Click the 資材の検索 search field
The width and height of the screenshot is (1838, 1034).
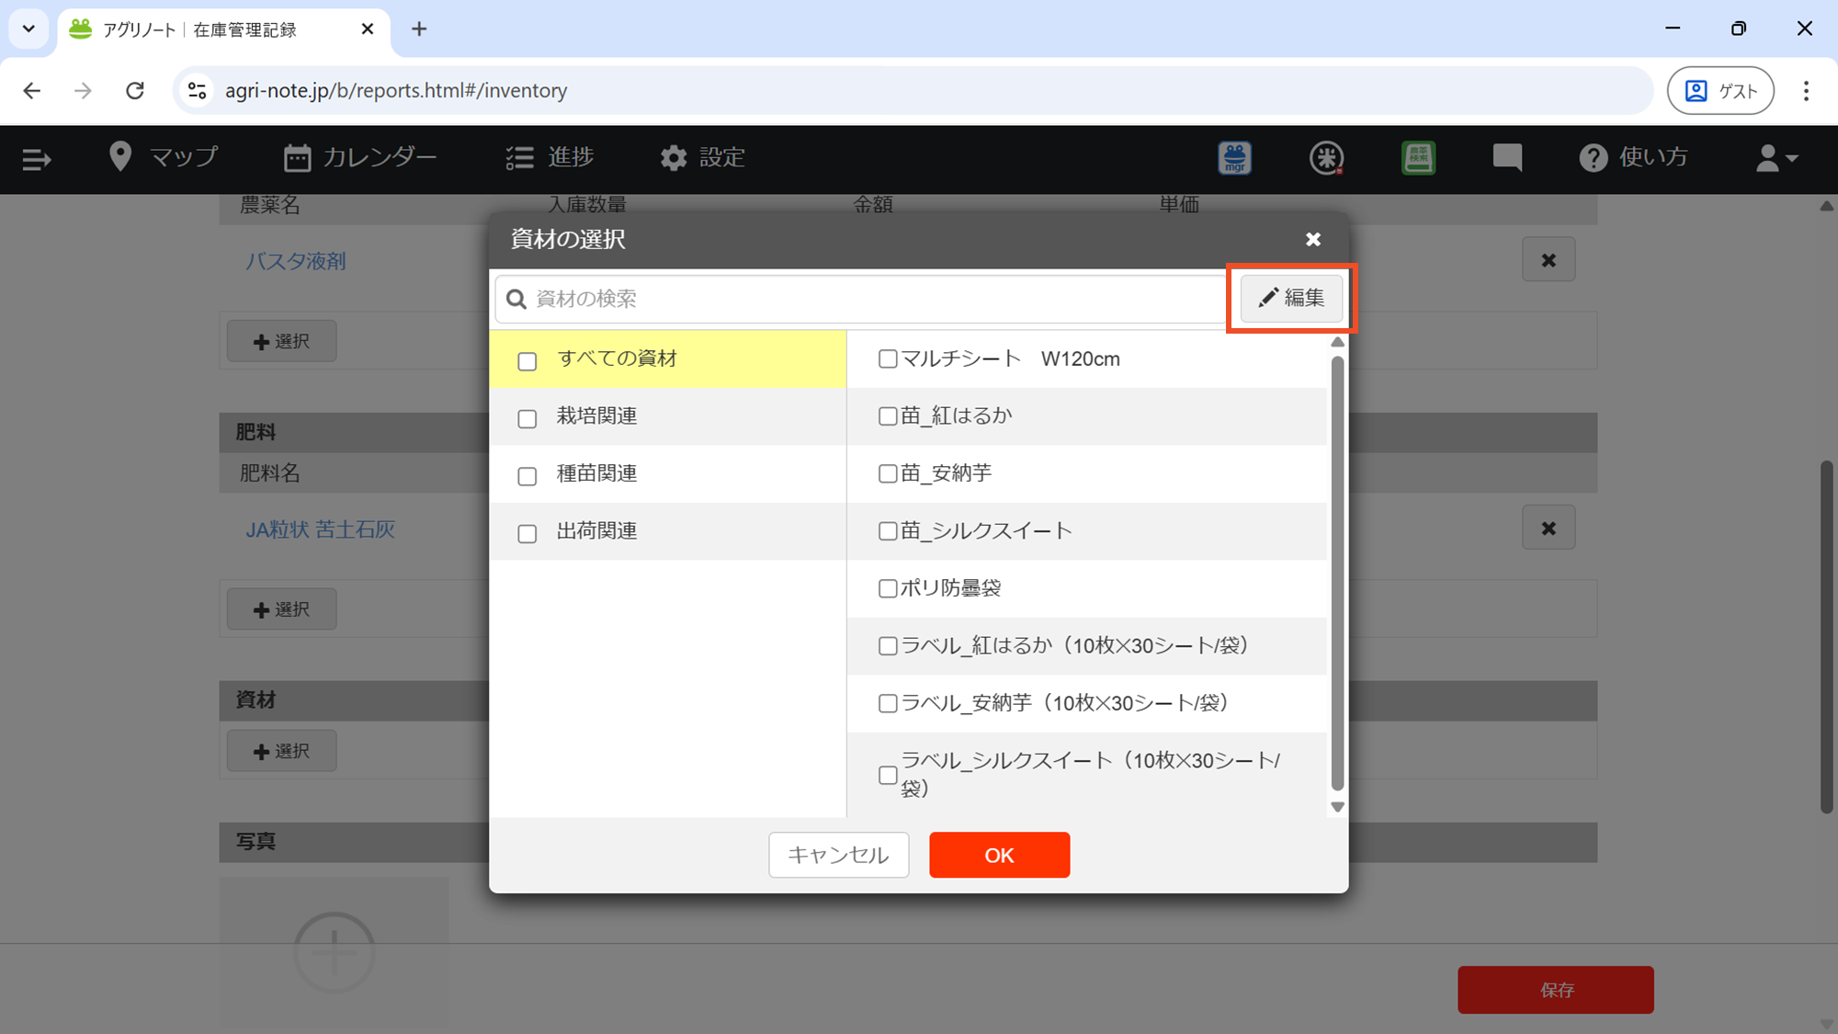(862, 299)
